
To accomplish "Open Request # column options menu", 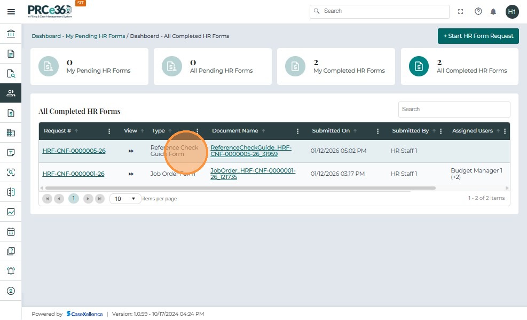I will [109, 131].
